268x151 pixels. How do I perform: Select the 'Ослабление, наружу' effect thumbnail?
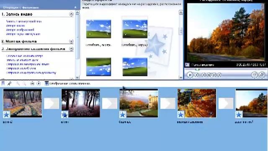coord(135,29)
